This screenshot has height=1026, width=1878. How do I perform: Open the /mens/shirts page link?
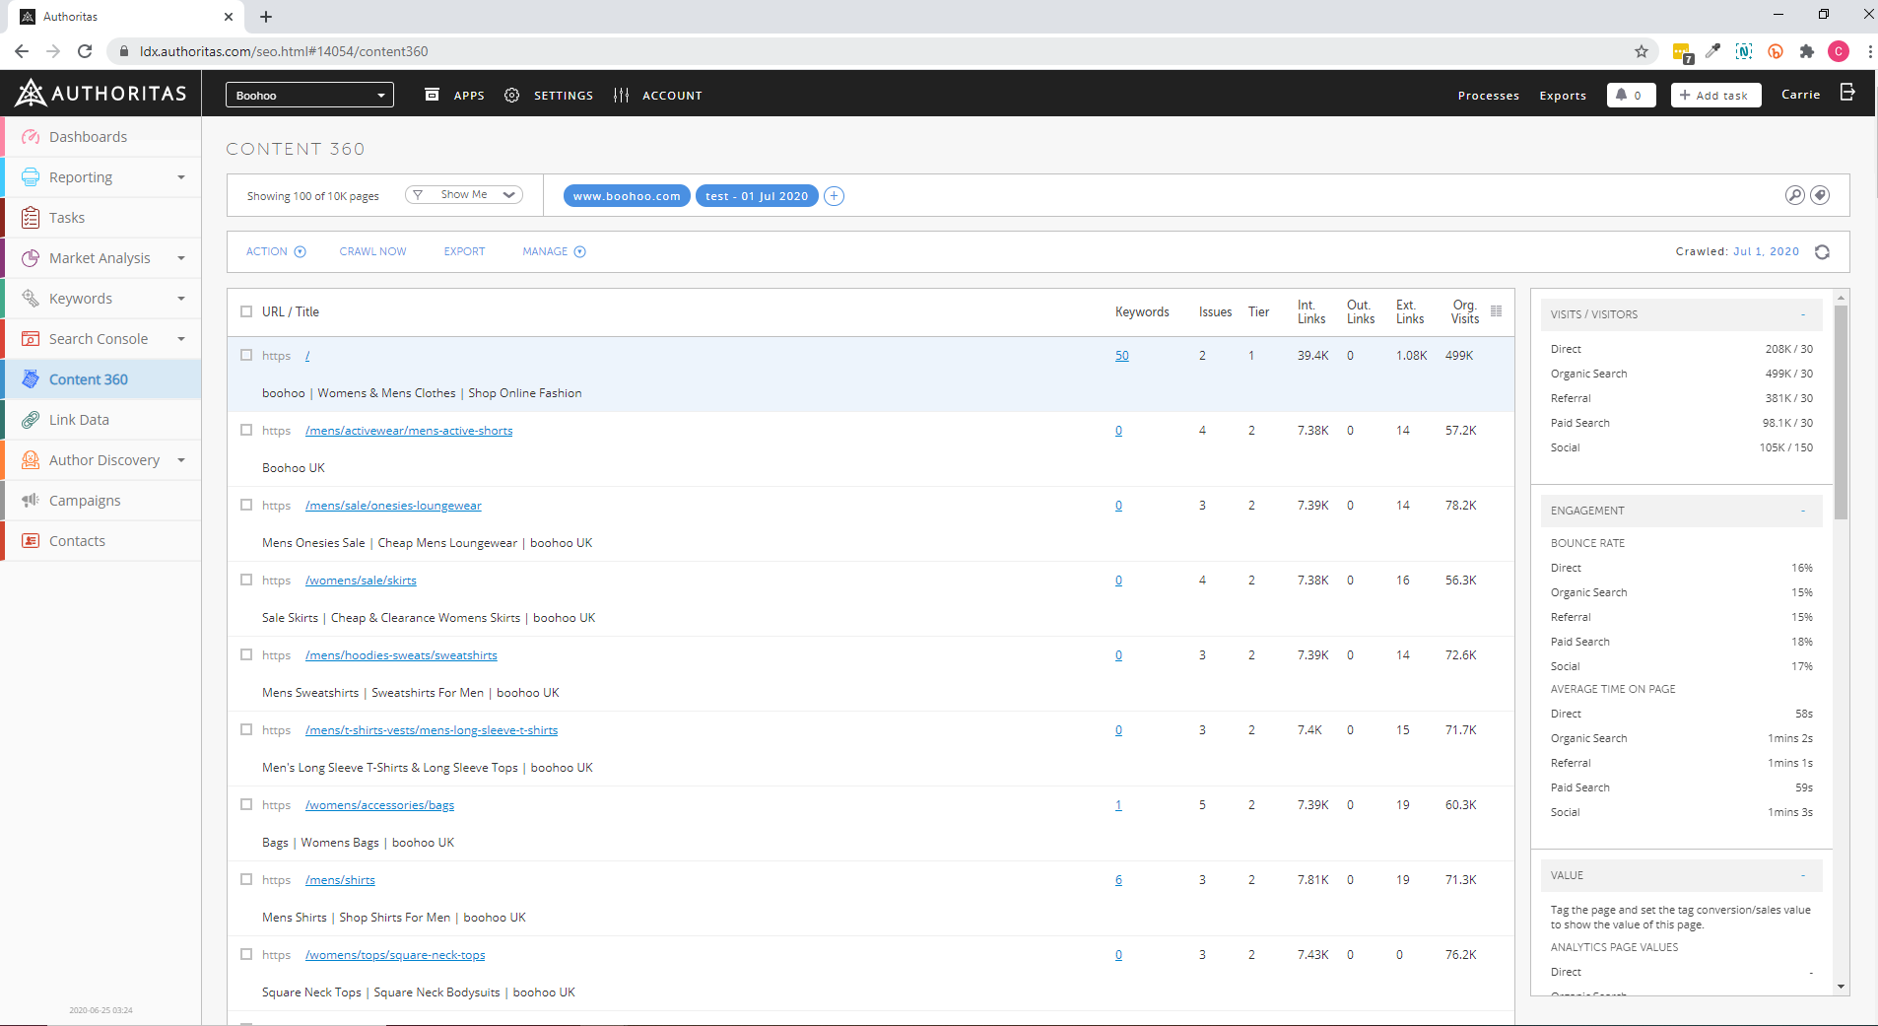pyautogui.click(x=340, y=880)
